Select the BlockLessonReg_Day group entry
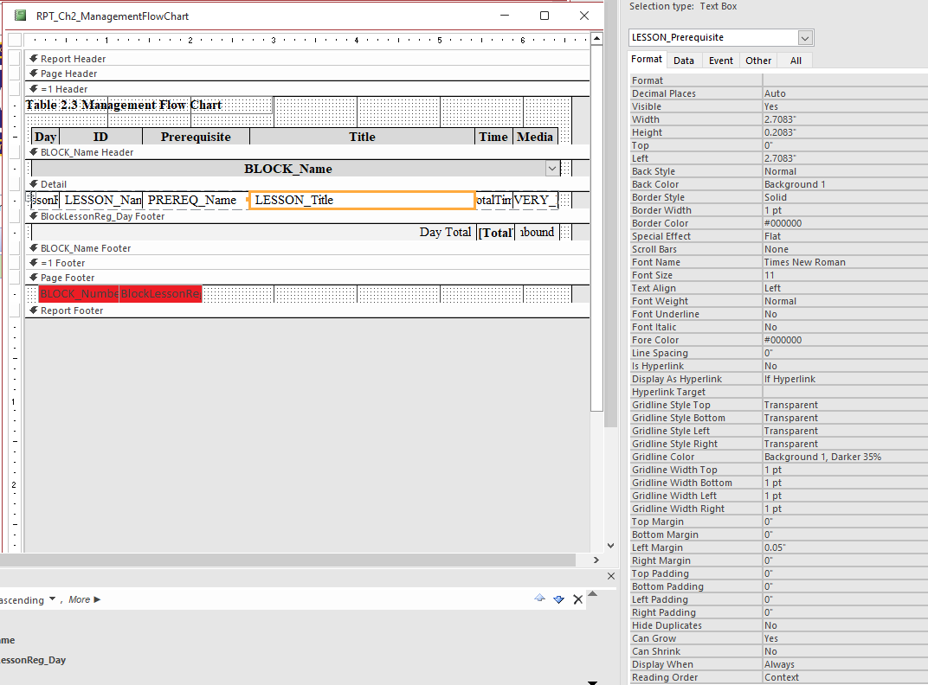Viewport: 928px width, 685px height. click(31, 659)
